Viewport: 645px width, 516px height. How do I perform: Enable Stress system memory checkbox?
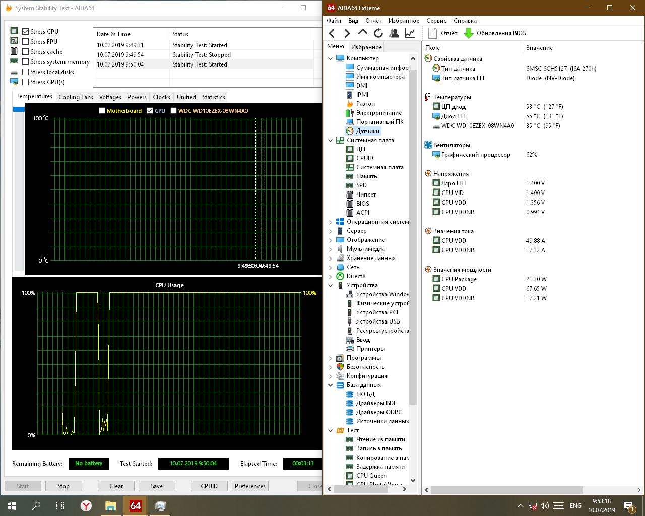tap(26, 61)
